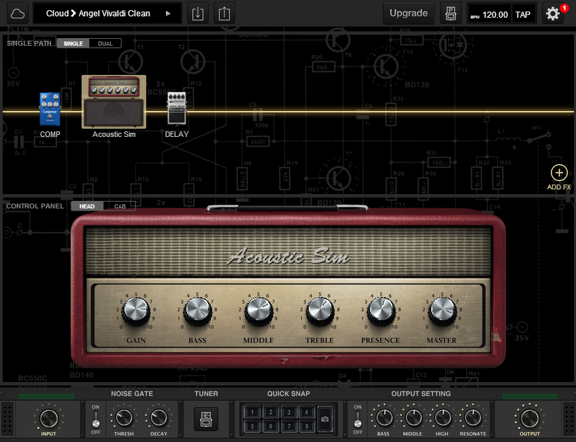The image size is (576, 442).
Task: Click the amp PRESENCE knob
Action: coord(381,311)
